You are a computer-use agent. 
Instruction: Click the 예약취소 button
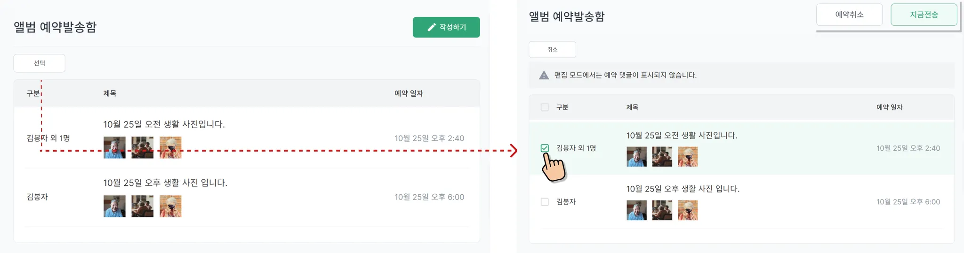point(849,15)
